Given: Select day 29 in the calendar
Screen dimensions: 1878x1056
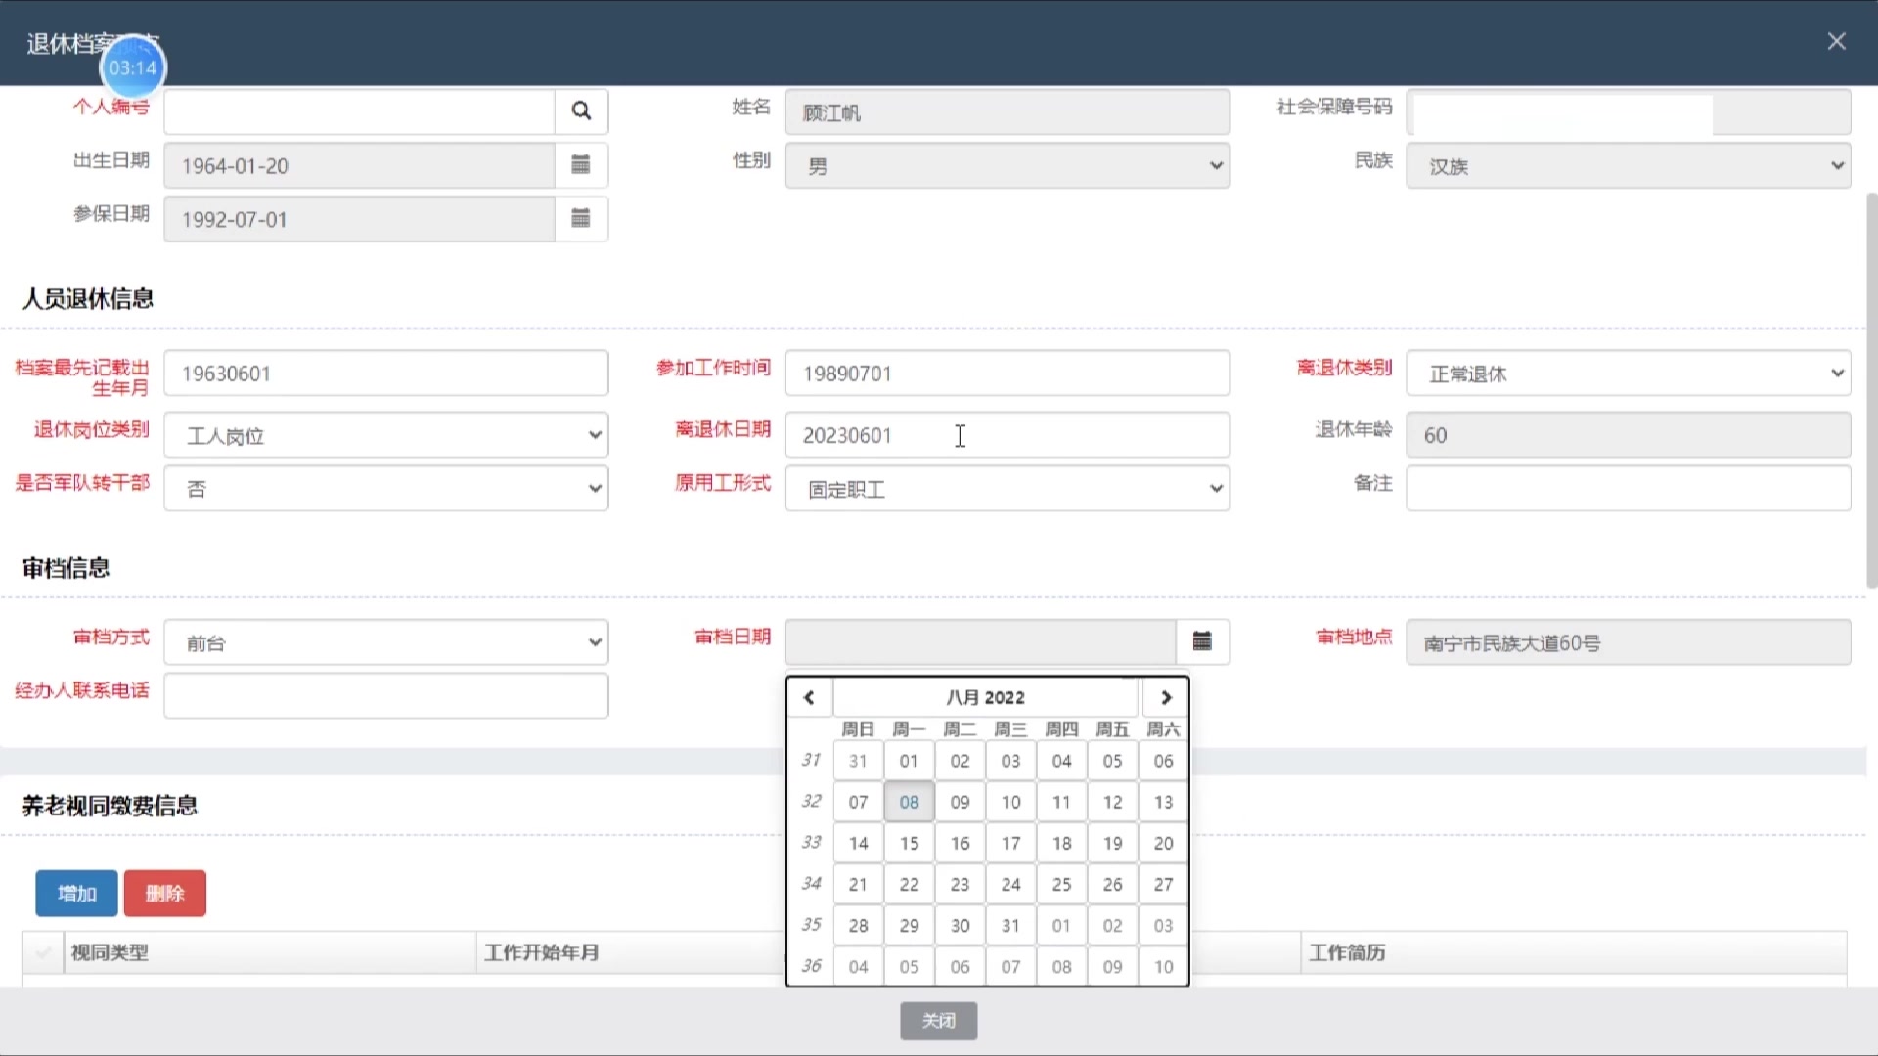Looking at the screenshot, I should pyautogui.click(x=909, y=925).
